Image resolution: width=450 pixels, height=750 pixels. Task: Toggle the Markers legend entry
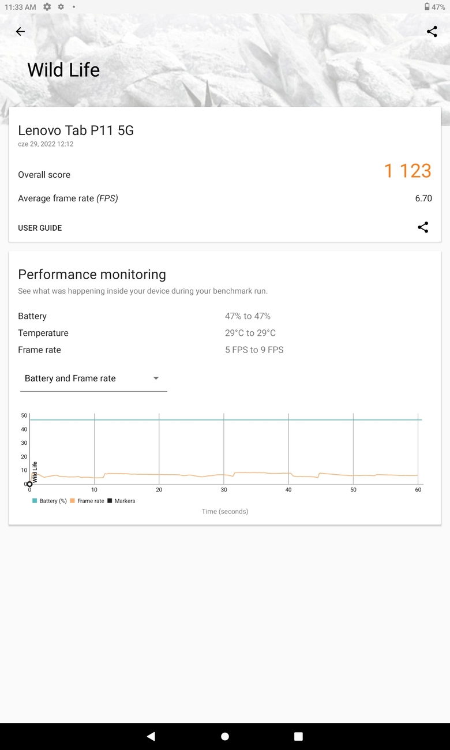121,501
